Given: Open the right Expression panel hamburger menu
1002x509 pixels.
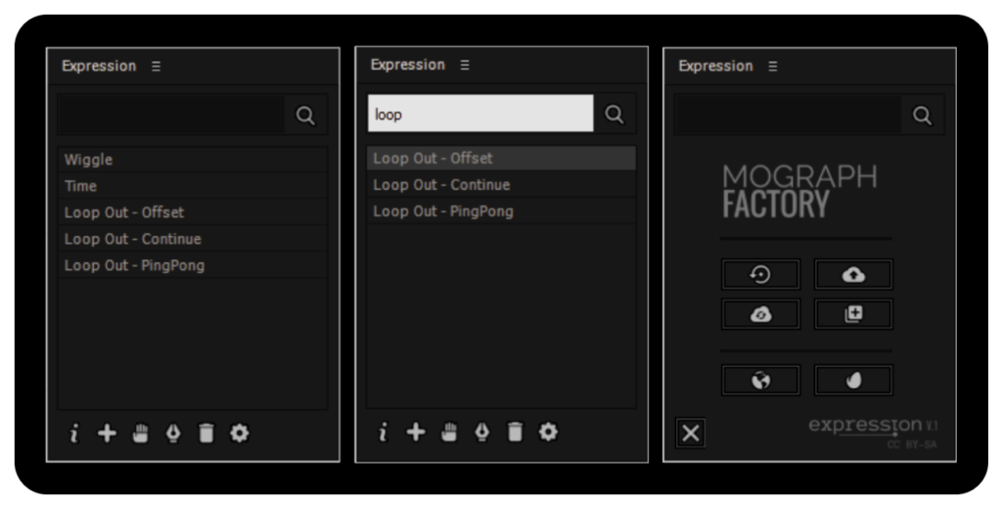Looking at the screenshot, I should pos(773,67).
